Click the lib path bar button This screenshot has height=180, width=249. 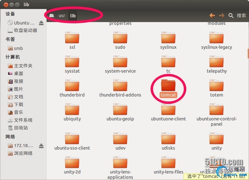pos(73,16)
